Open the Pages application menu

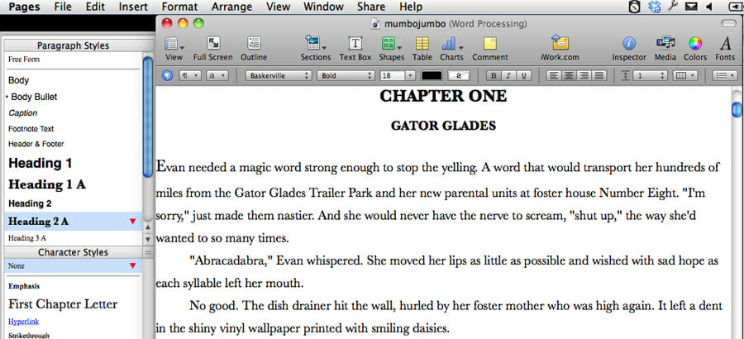[25, 7]
